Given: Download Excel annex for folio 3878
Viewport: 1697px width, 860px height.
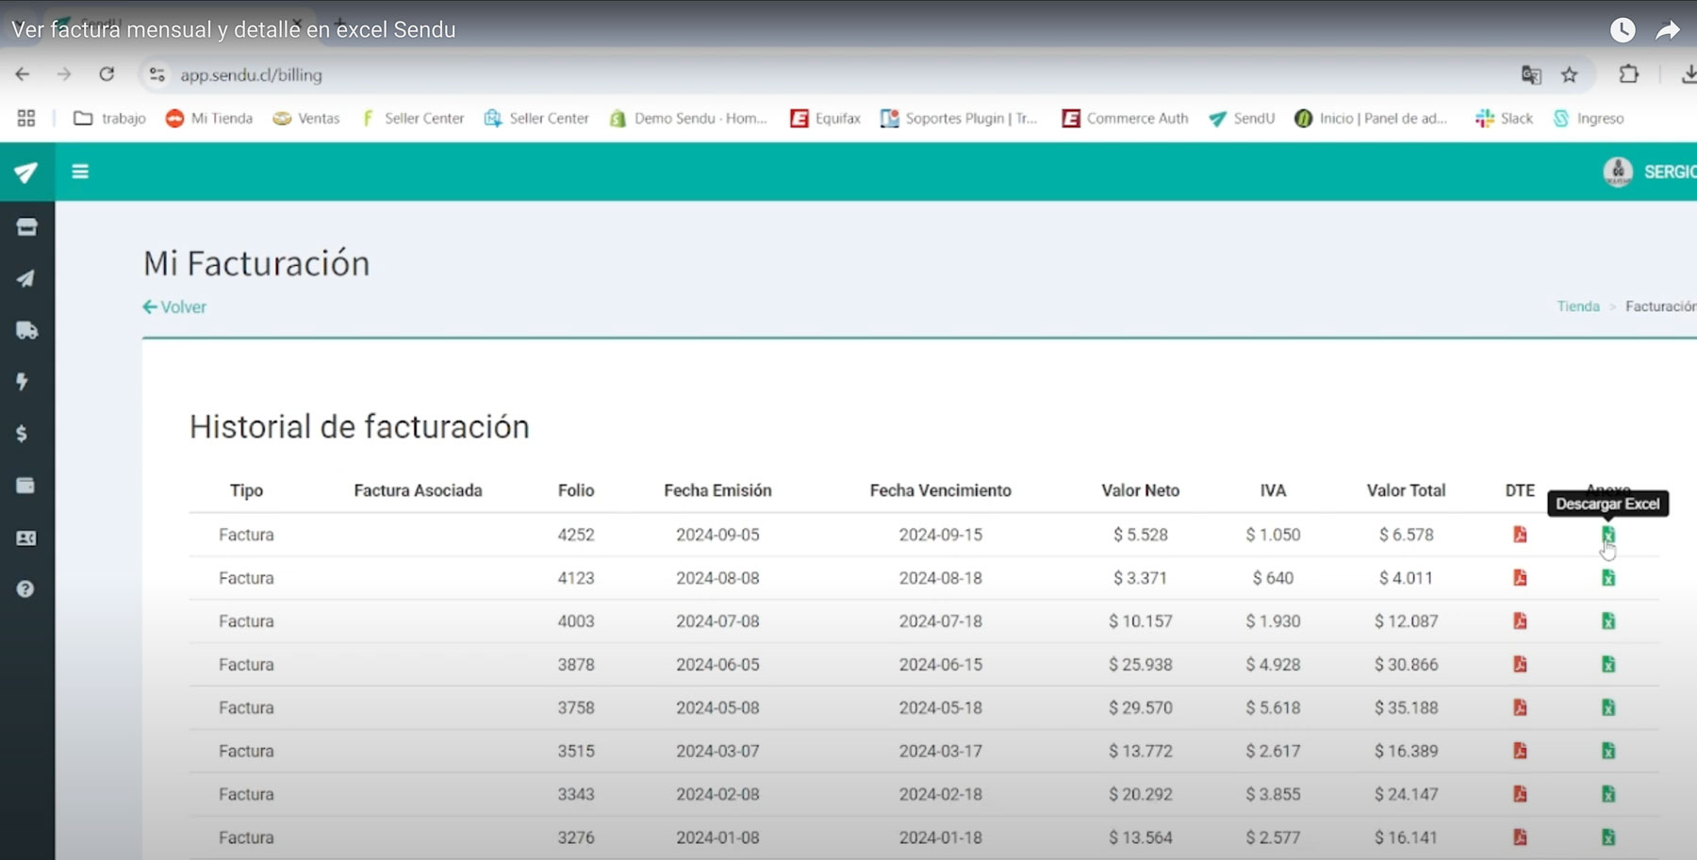Looking at the screenshot, I should point(1607,665).
